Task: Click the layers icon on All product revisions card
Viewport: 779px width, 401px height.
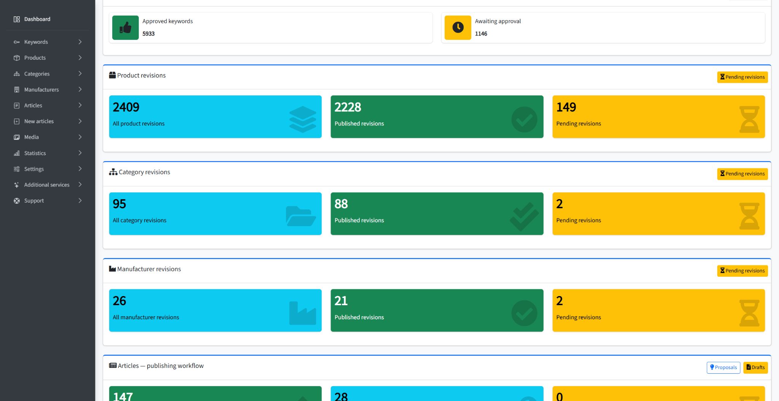Action: (x=303, y=119)
